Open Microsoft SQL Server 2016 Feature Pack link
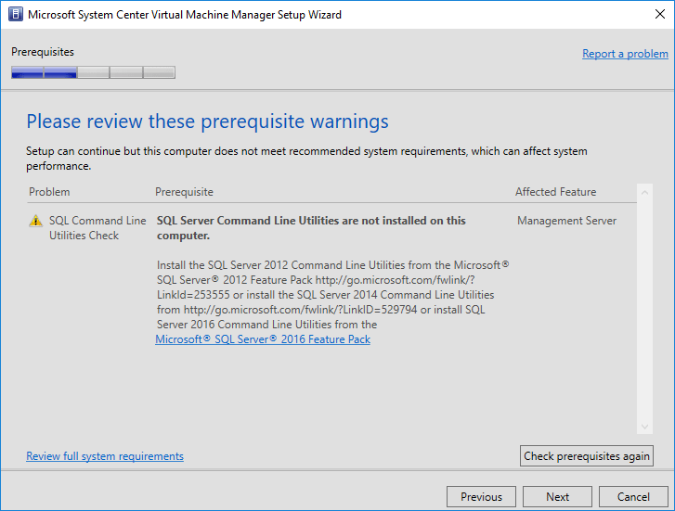This screenshot has width=675, height=511. [263, 339]
